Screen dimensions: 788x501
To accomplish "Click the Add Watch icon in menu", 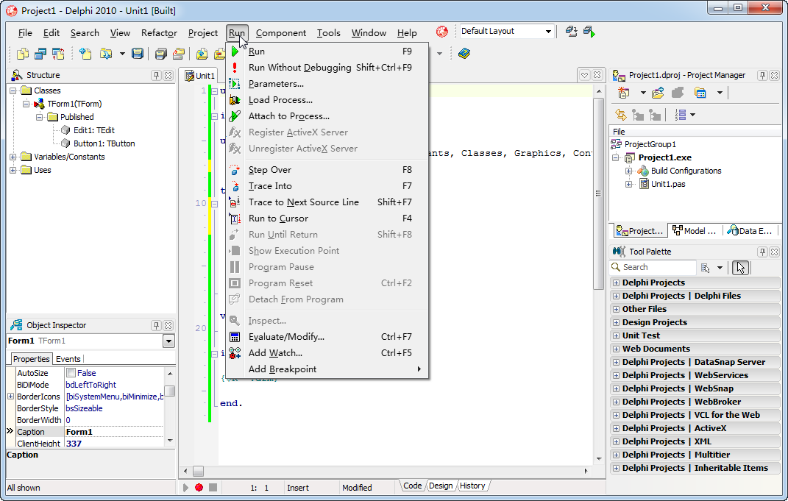I will click(235, 353).
